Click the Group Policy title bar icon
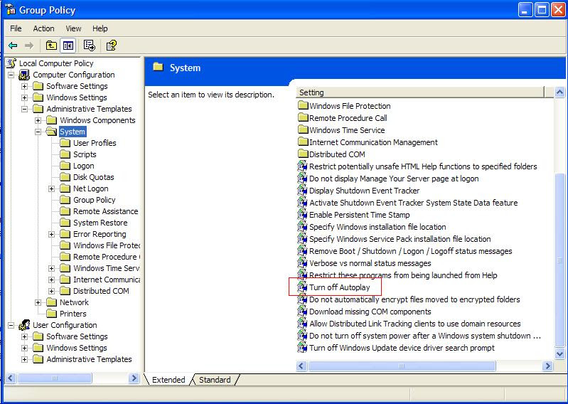Screen dimensions: 568x404 pyautogui.click(x=11, y=10)
